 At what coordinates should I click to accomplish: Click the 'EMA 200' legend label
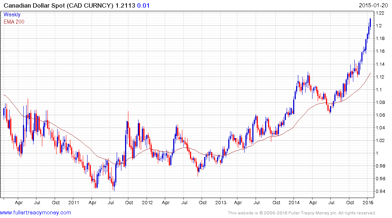pos(14,22)
